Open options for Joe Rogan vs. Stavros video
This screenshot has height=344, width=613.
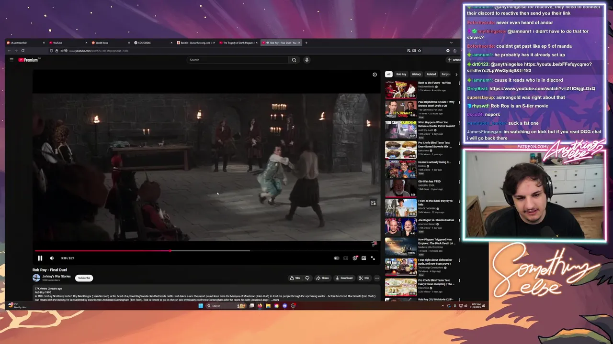pyautogui.click(x=459, y=221)
